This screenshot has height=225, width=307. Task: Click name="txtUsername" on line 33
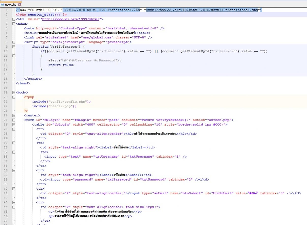(x=101, y=156)
